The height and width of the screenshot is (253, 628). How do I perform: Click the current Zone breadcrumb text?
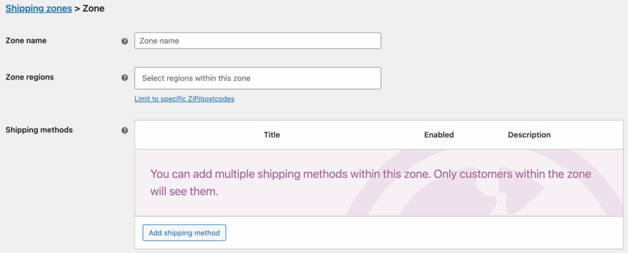[x=93, y=9]
